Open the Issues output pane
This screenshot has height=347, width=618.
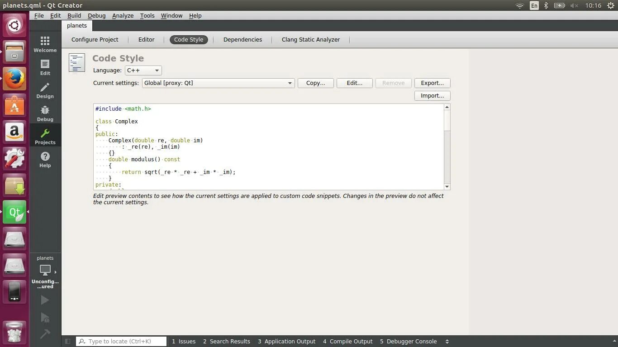[184, 342]
